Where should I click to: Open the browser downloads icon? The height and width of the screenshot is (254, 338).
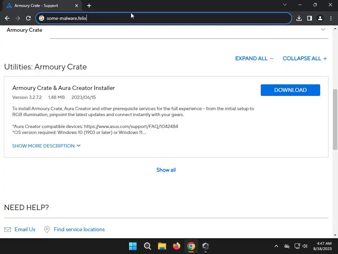pos(299,19)
